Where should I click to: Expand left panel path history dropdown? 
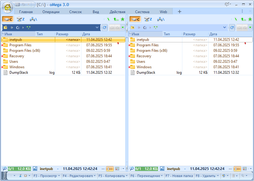coord(97,27)
